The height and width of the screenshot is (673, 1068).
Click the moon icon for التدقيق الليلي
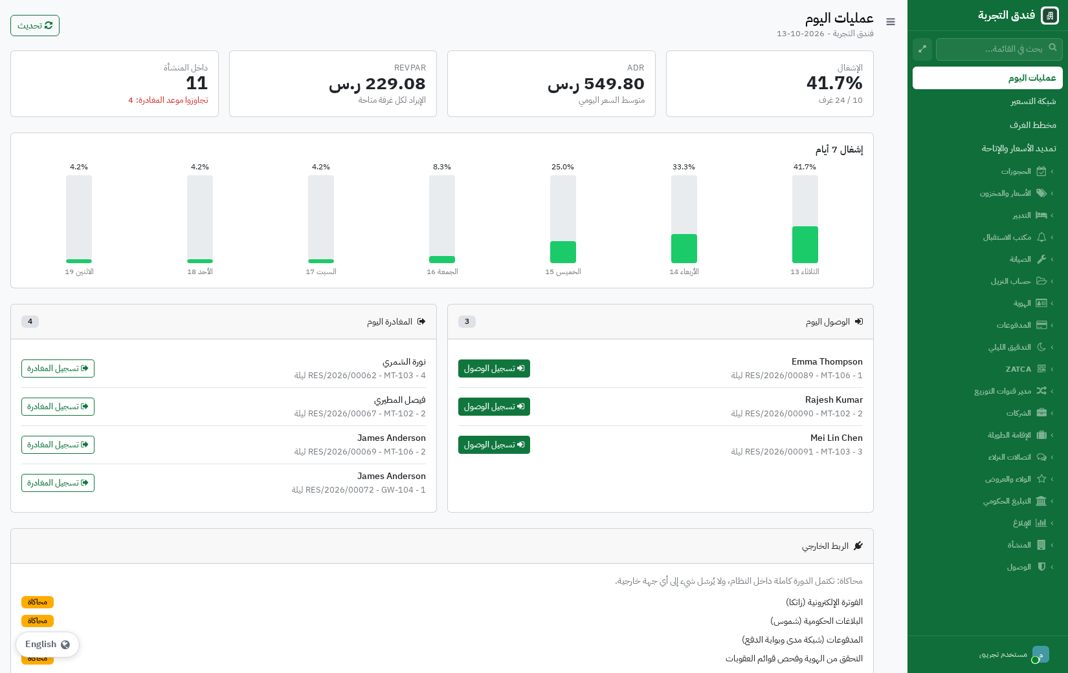(1041, 347)
